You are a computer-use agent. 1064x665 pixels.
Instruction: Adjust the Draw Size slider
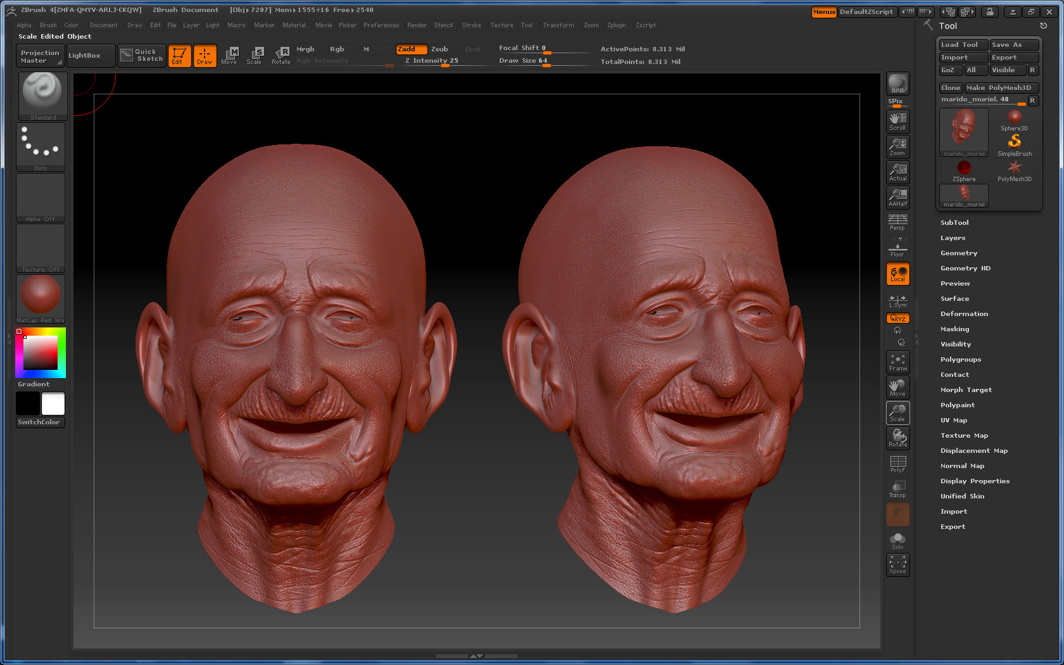coord(546,61)
